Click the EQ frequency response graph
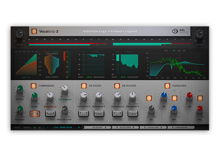220x157 pixels. click(177, 64)
